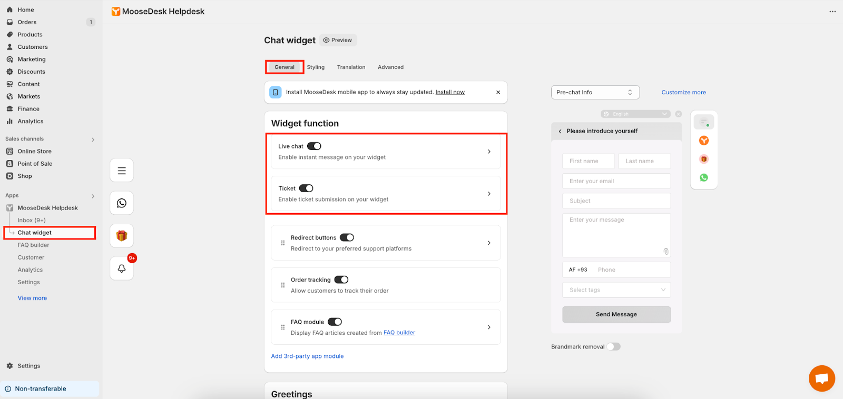Image resolution: width=843 pixels, height=399 pixels.
Task: Open the AF +93 country code selector
Action: click(578, 270)
